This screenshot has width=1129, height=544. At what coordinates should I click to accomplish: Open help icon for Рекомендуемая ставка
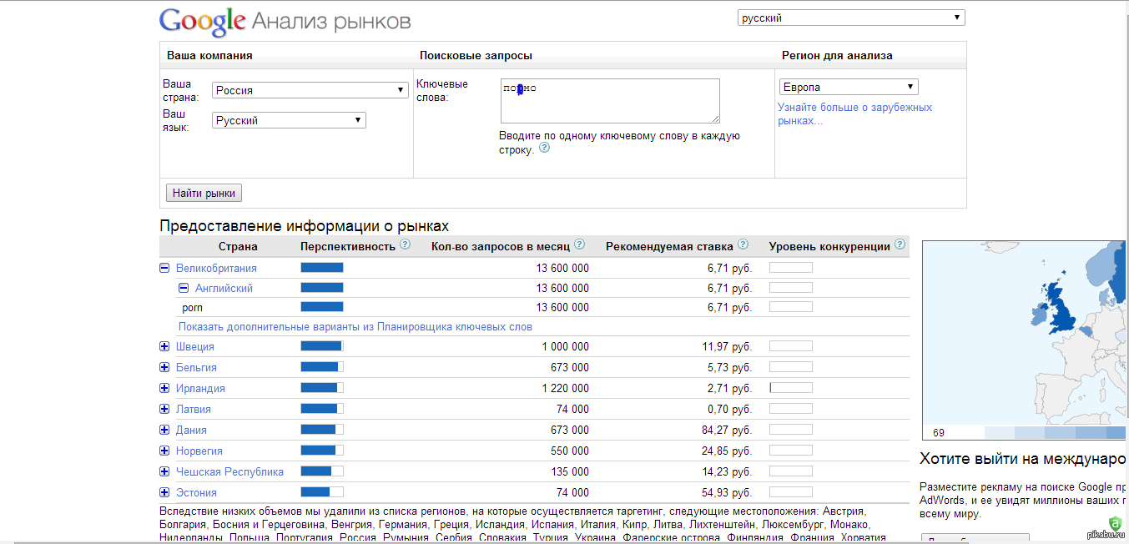click(743, 245)
